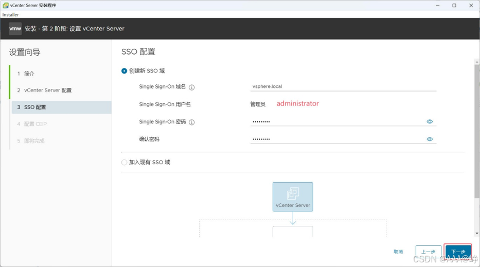Screen dimensions: 480x267
Task: Click the 上一步 button
Action: coord(428,252)
